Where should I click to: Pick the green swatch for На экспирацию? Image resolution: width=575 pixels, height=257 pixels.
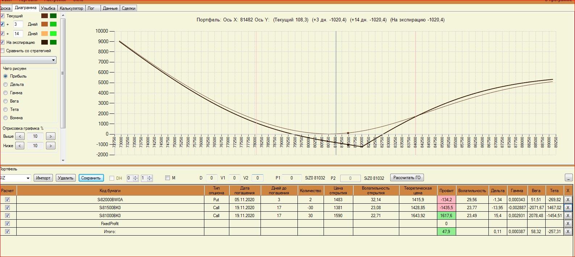[x=53, y=42]
